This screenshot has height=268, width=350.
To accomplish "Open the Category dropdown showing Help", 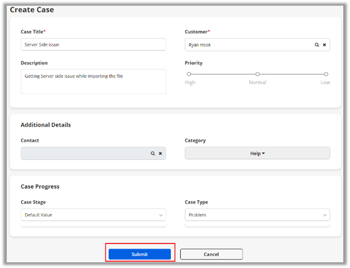I will (257, 153).
